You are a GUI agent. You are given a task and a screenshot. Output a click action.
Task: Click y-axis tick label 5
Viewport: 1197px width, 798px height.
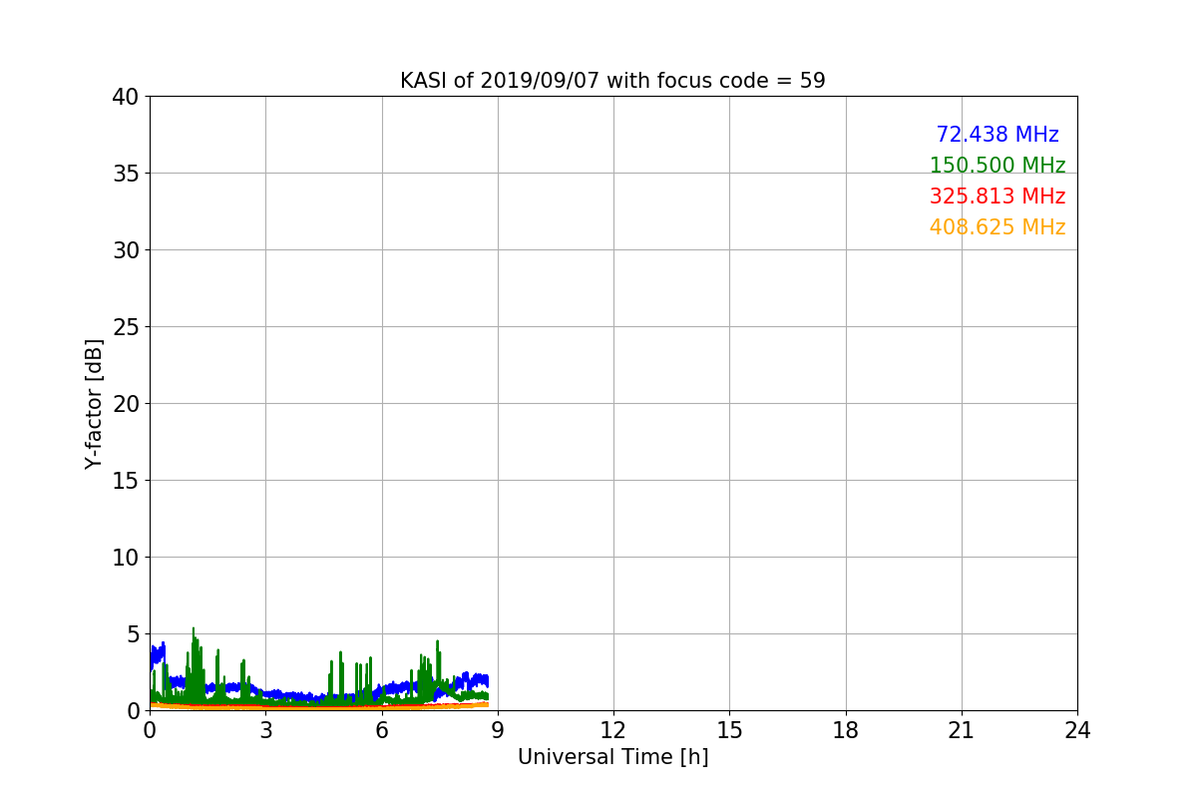132,634
